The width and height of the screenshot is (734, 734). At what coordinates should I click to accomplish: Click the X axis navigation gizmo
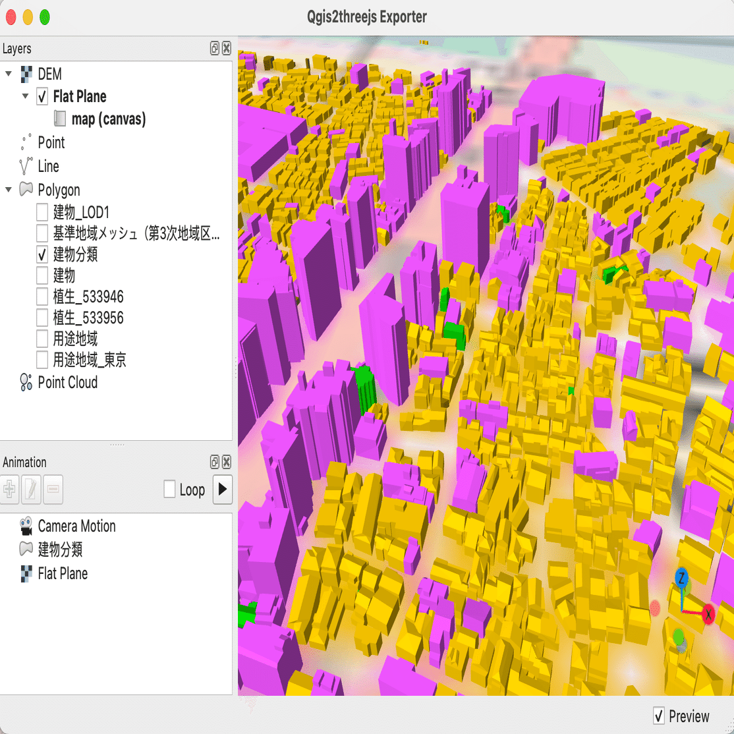pyautogui.click(x=708, y=613)
